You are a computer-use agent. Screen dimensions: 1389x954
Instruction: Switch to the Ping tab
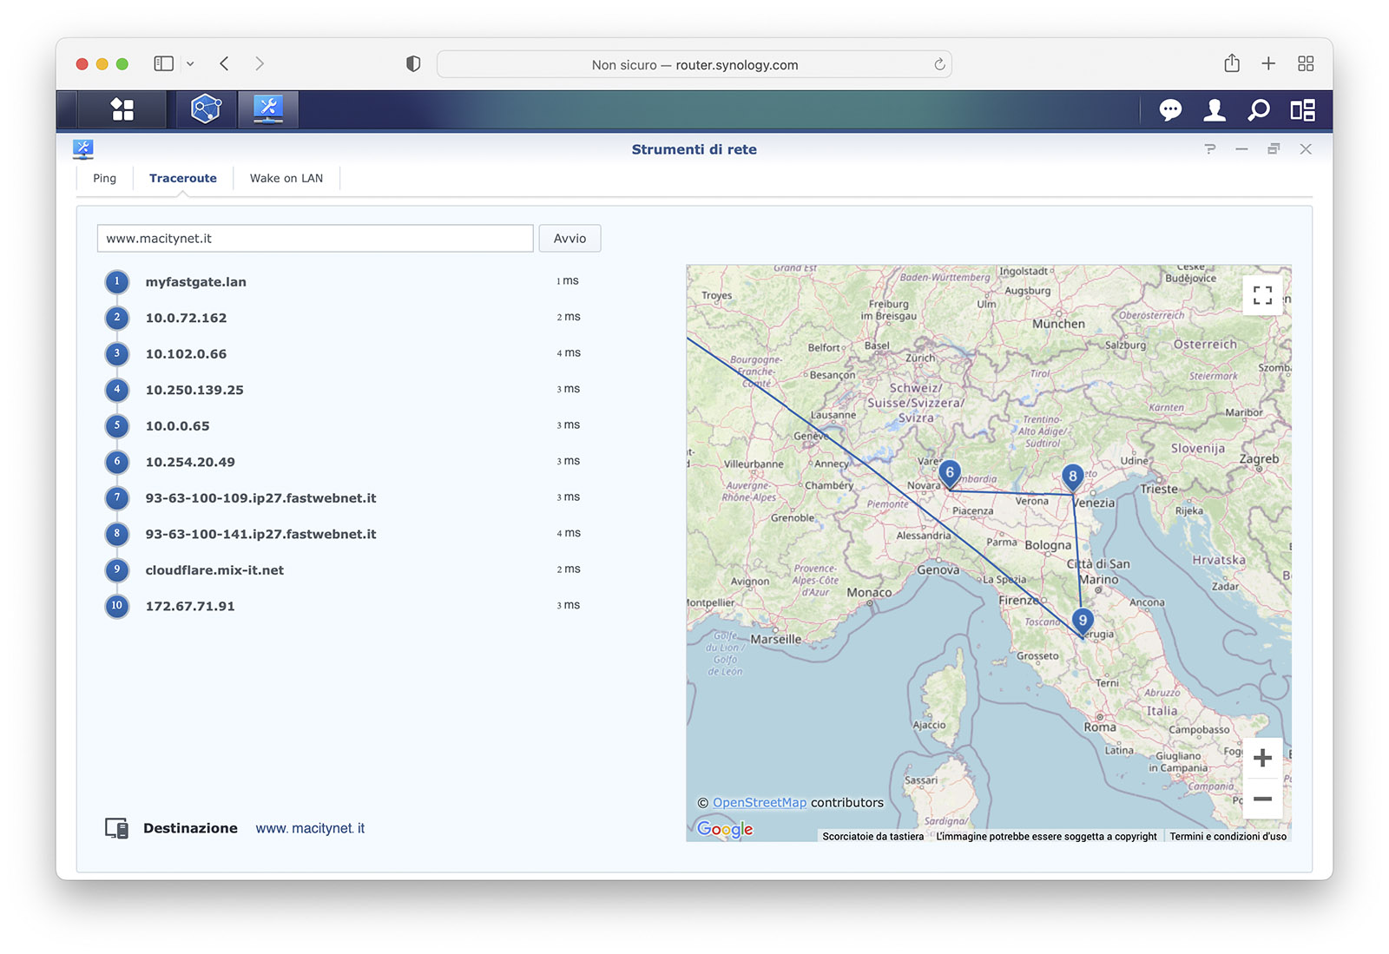tap(104, 178)
